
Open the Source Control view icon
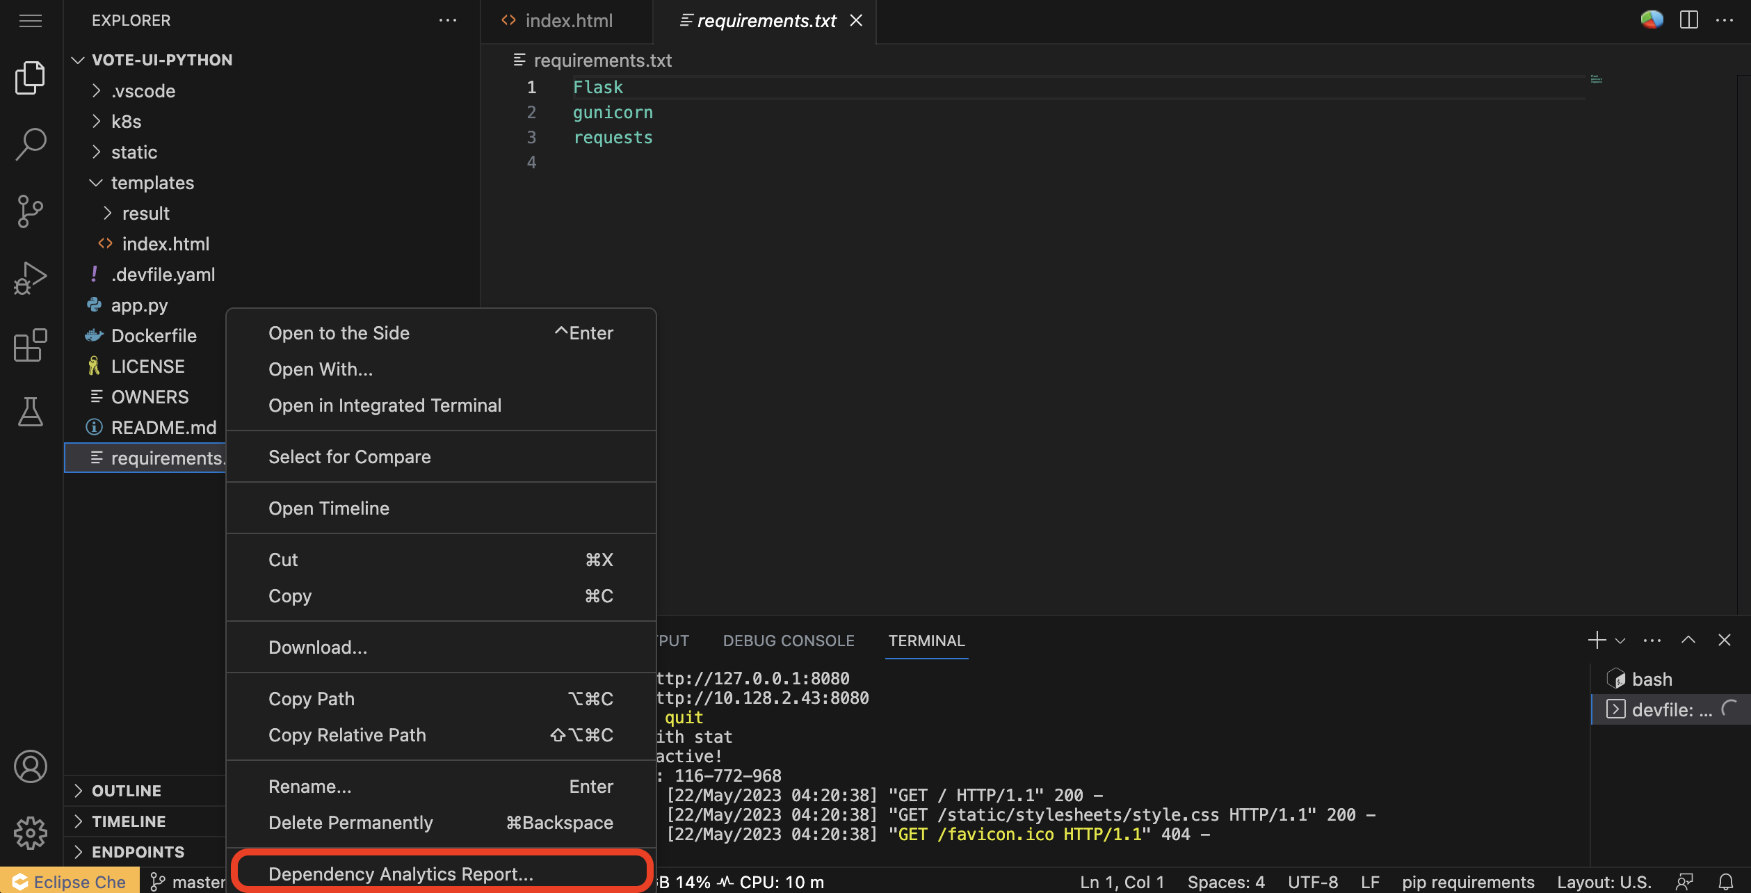tap(30, 211)
